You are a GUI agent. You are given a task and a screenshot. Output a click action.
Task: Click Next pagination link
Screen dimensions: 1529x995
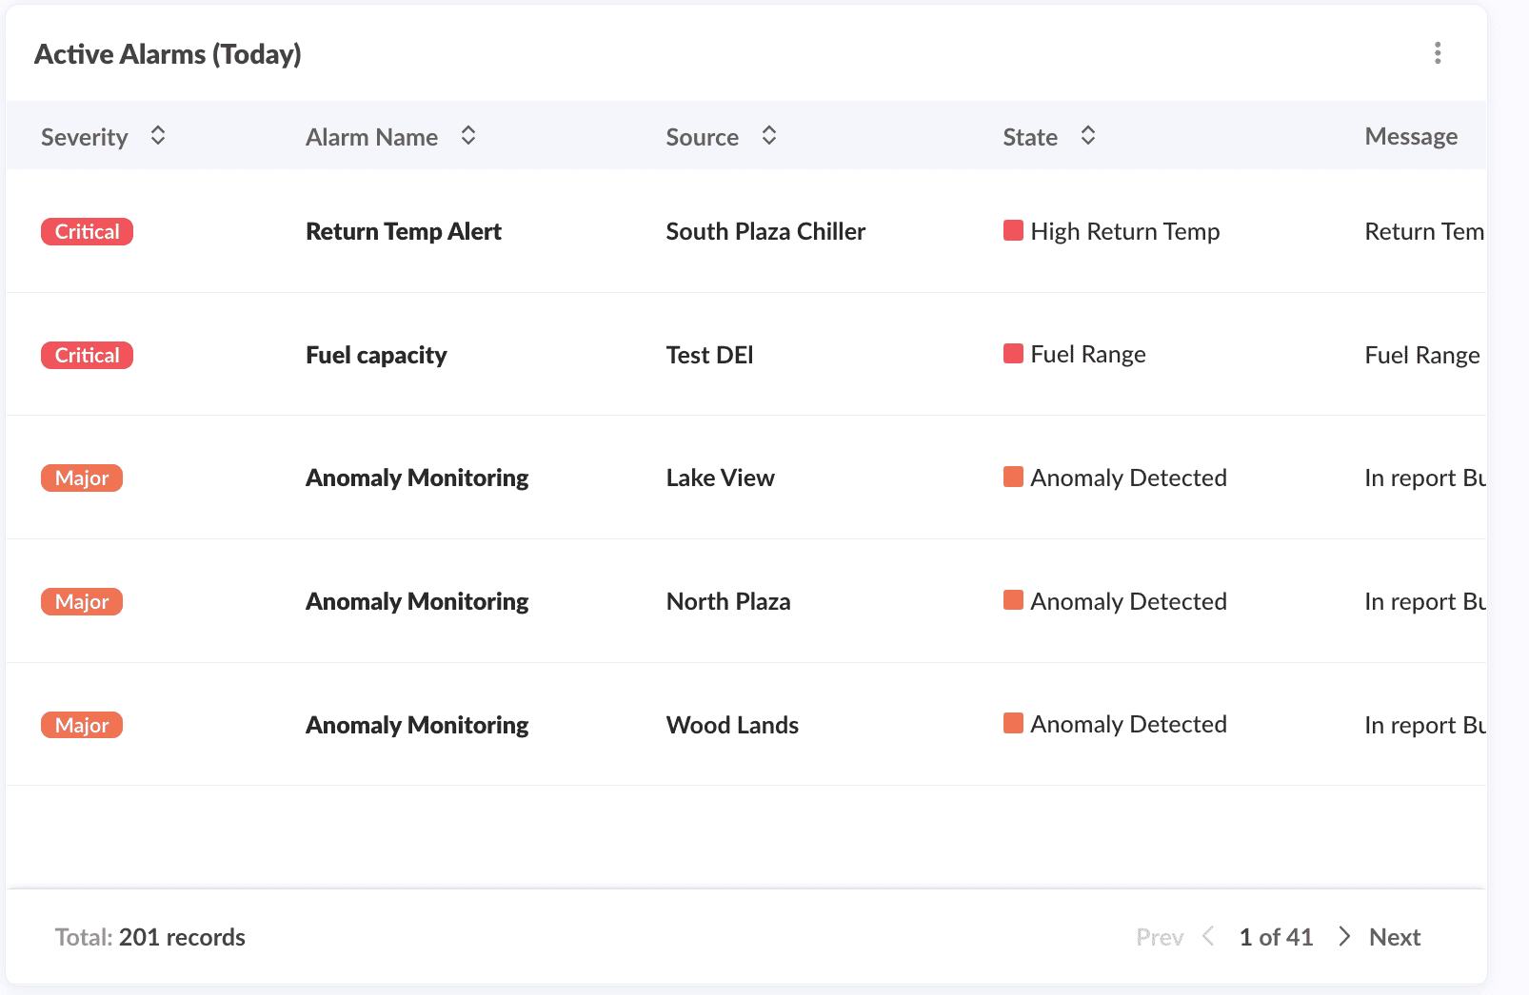pyautogui.click(x=1394, y=937)
